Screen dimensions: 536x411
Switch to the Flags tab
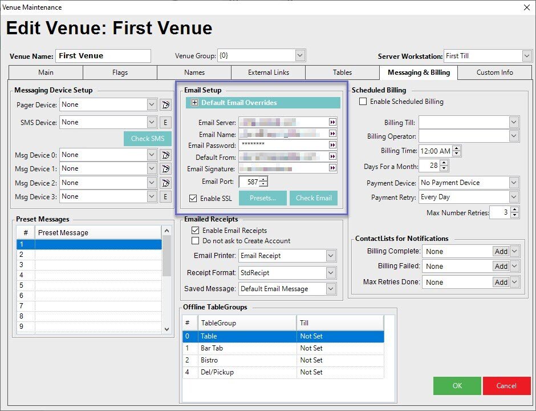pyautogui.click(x=120, y=72)
